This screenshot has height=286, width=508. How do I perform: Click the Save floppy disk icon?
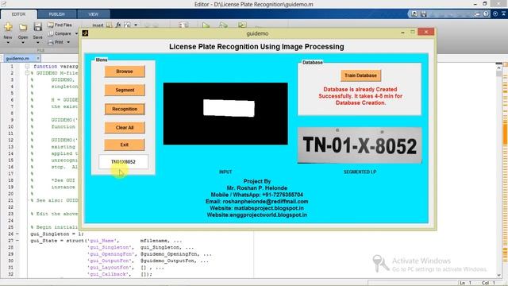click(37, 27)
